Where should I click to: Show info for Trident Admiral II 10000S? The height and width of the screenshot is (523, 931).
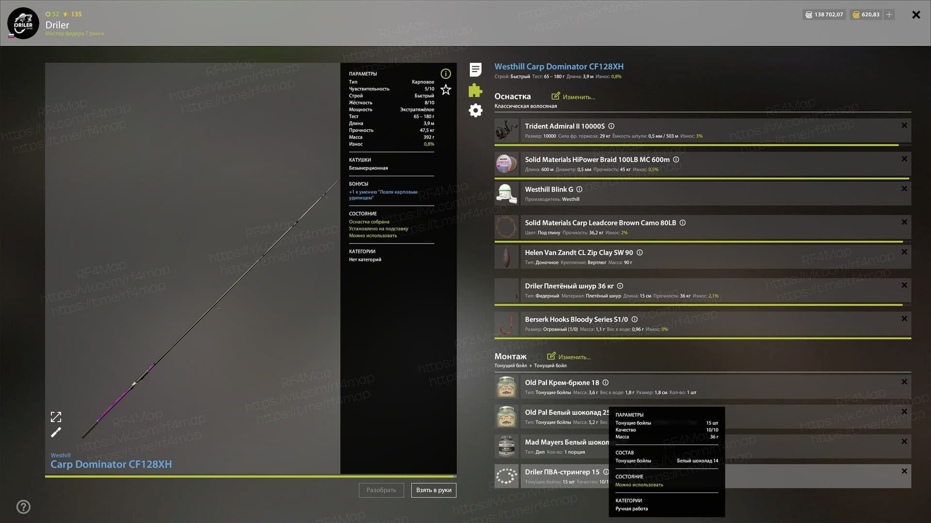point(611,126)
